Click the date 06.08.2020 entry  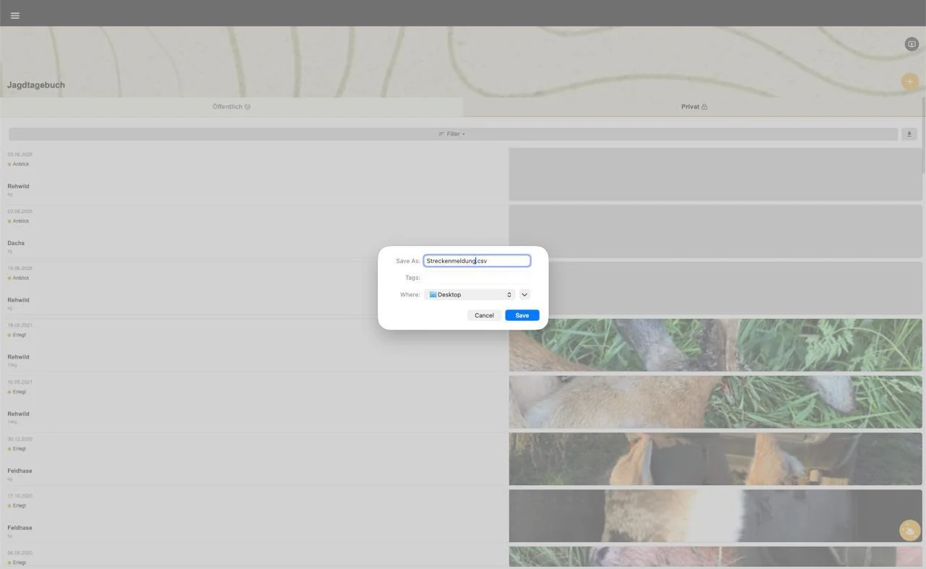pos(20,553)
